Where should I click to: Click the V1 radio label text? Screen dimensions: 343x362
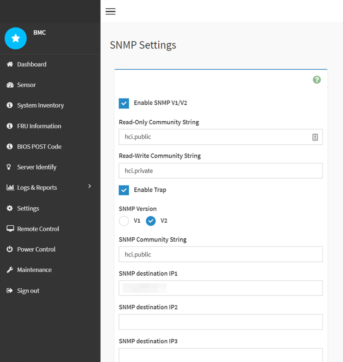137,220
